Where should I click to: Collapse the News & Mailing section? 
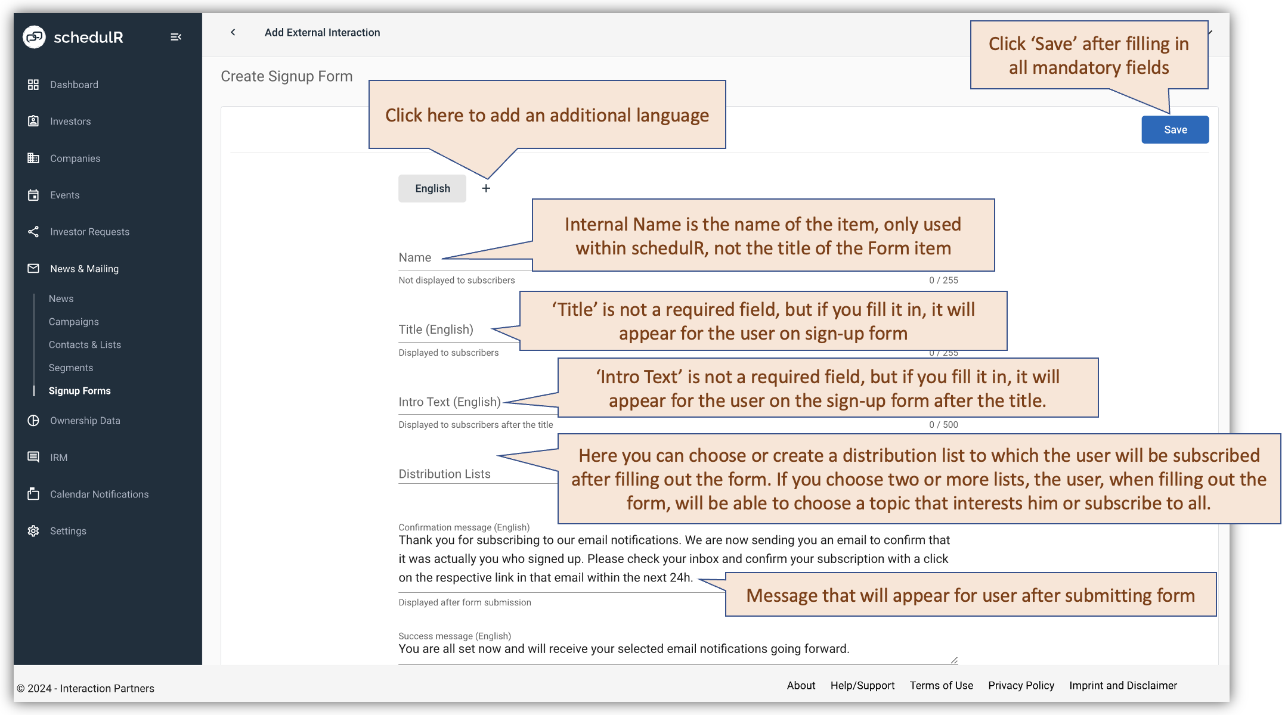[85, 269]
